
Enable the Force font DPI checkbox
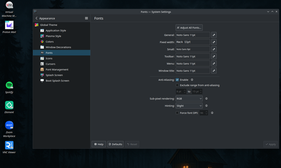(177, 113)
